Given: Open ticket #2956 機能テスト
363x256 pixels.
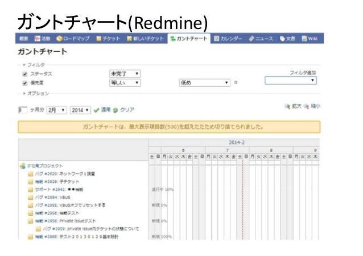Looking at the screenshot, I should [57, 213].
